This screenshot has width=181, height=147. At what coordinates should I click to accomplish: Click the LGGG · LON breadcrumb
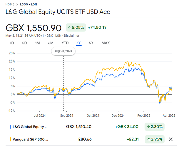pos(29,4)
